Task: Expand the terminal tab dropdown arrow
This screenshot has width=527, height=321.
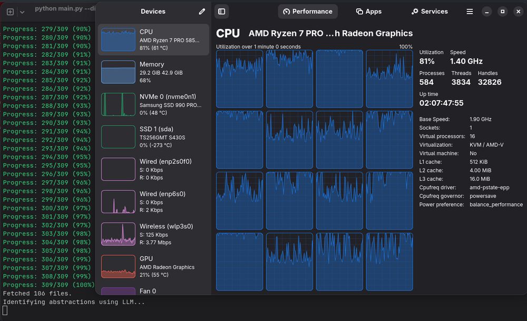Action: click(22, 11)
